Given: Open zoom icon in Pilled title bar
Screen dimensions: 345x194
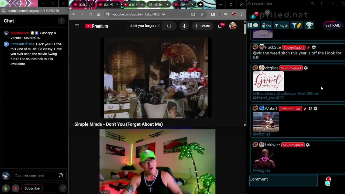Looking at the screenshot, I should click(x=312, y=4).
